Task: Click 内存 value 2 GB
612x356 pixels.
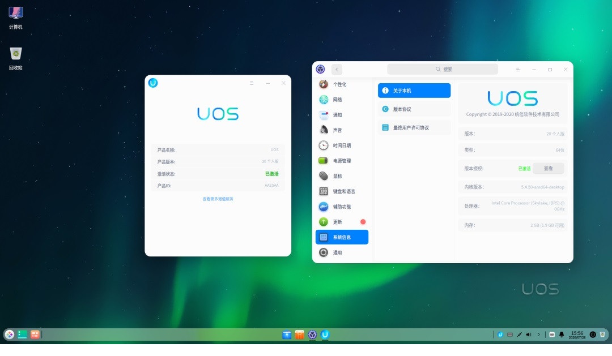Action: click(x=547, y=225)
